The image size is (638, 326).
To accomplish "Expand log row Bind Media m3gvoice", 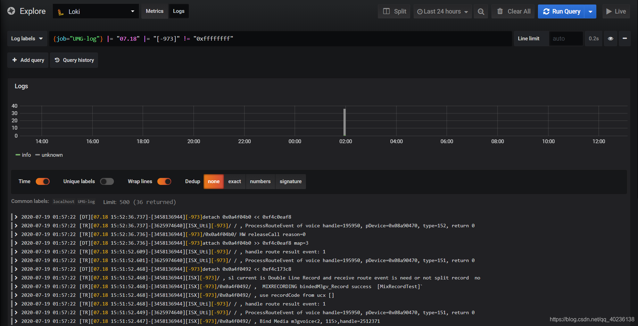I will pos(16,321).
